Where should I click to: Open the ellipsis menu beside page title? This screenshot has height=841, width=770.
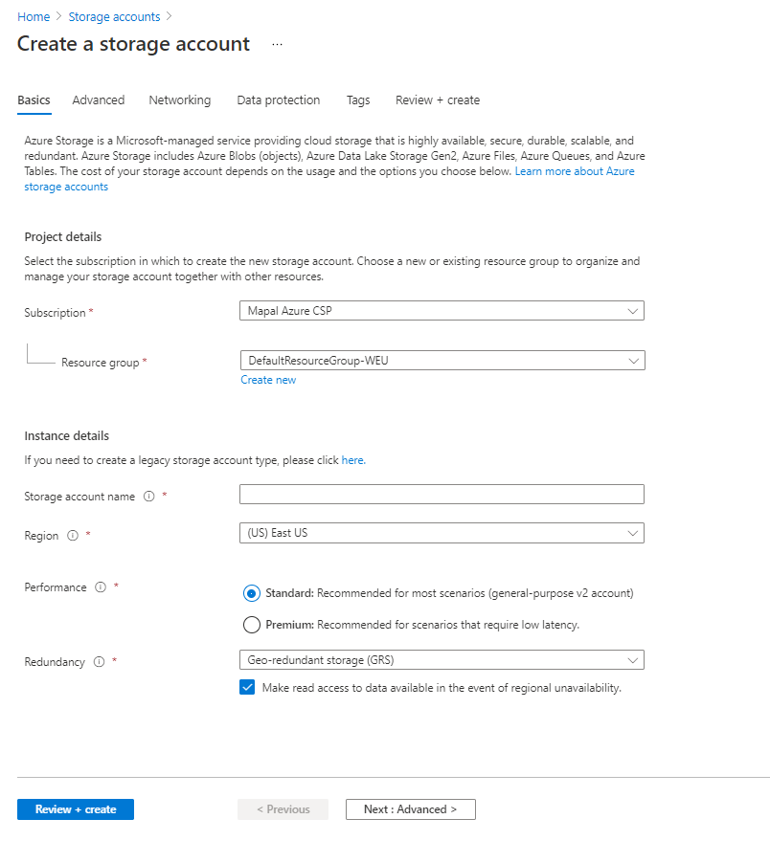(277, 45)
